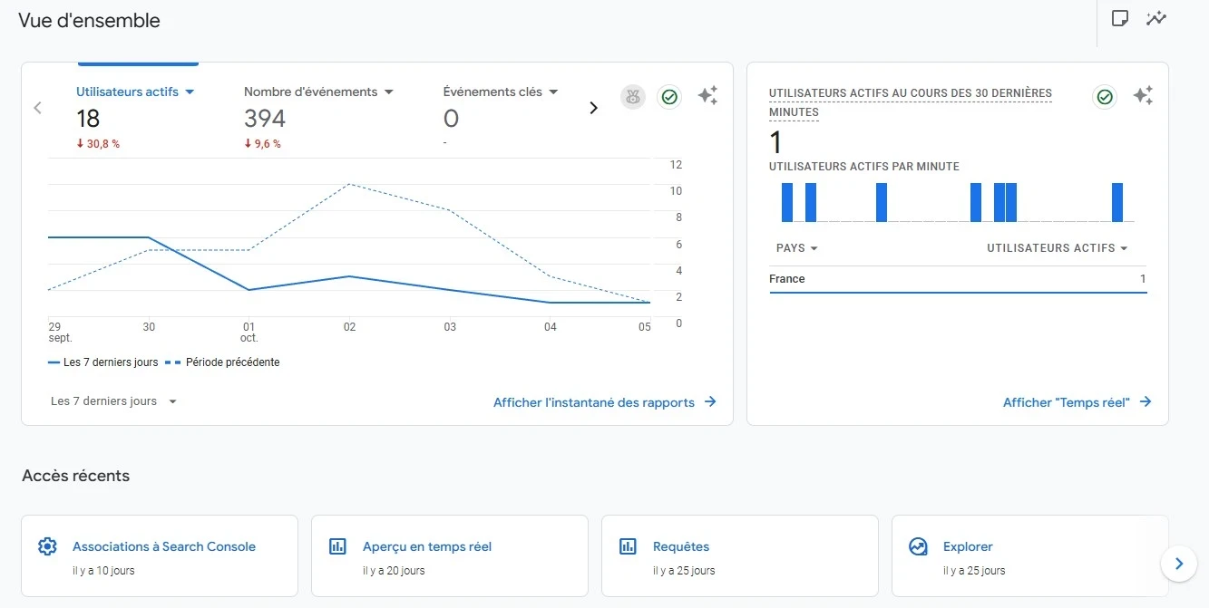Viewport: 1209px width, 608px height.
Task: Click the benchmarking medal icon on the overview card
Action: (x=632, y=97)
